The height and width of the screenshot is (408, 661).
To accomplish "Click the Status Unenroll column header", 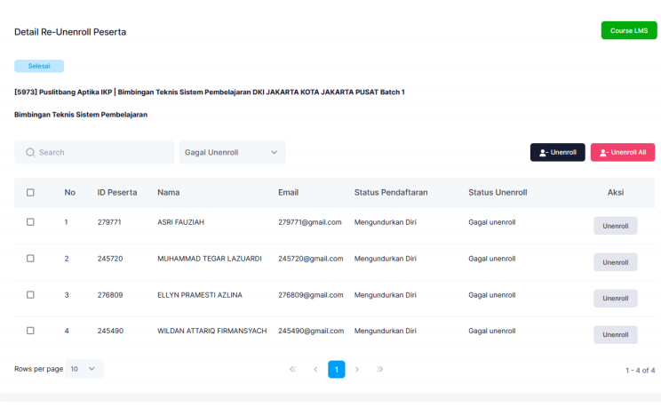I will click(498, 192).
